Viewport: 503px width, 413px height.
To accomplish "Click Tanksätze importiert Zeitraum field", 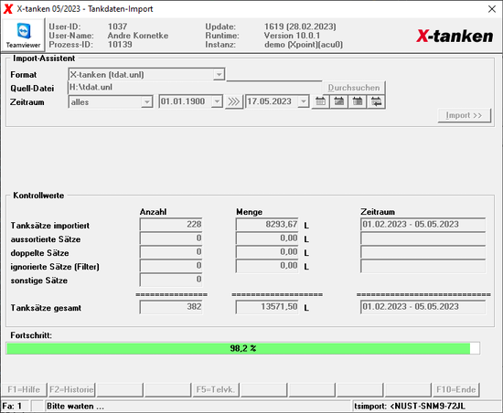I will tap(423, 224).
